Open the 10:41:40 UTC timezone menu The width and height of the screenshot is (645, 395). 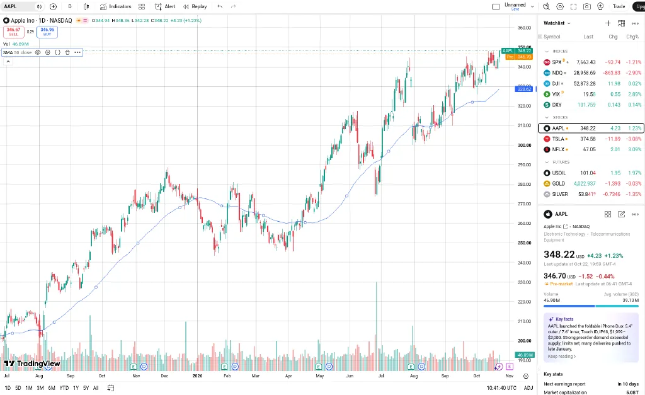501,388
